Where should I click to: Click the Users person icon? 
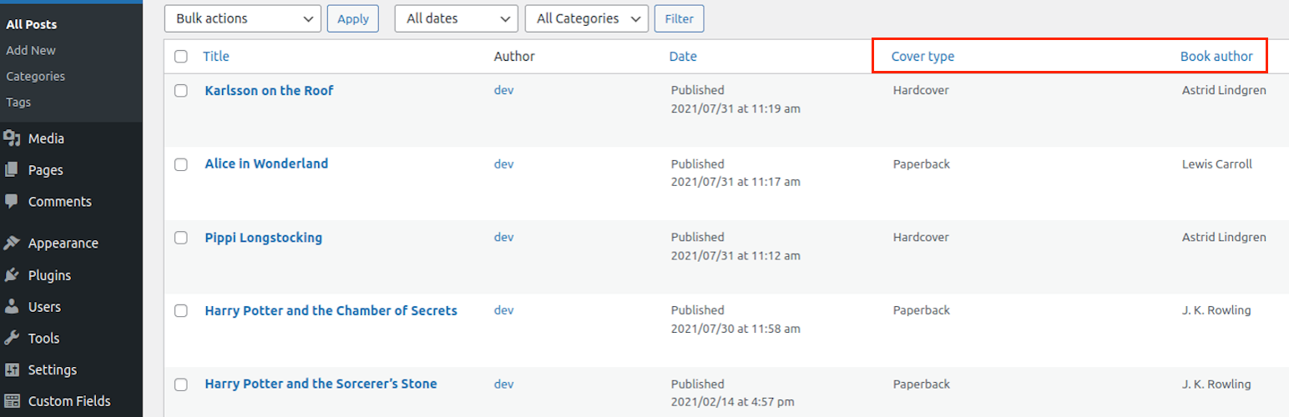click(12, 307)
